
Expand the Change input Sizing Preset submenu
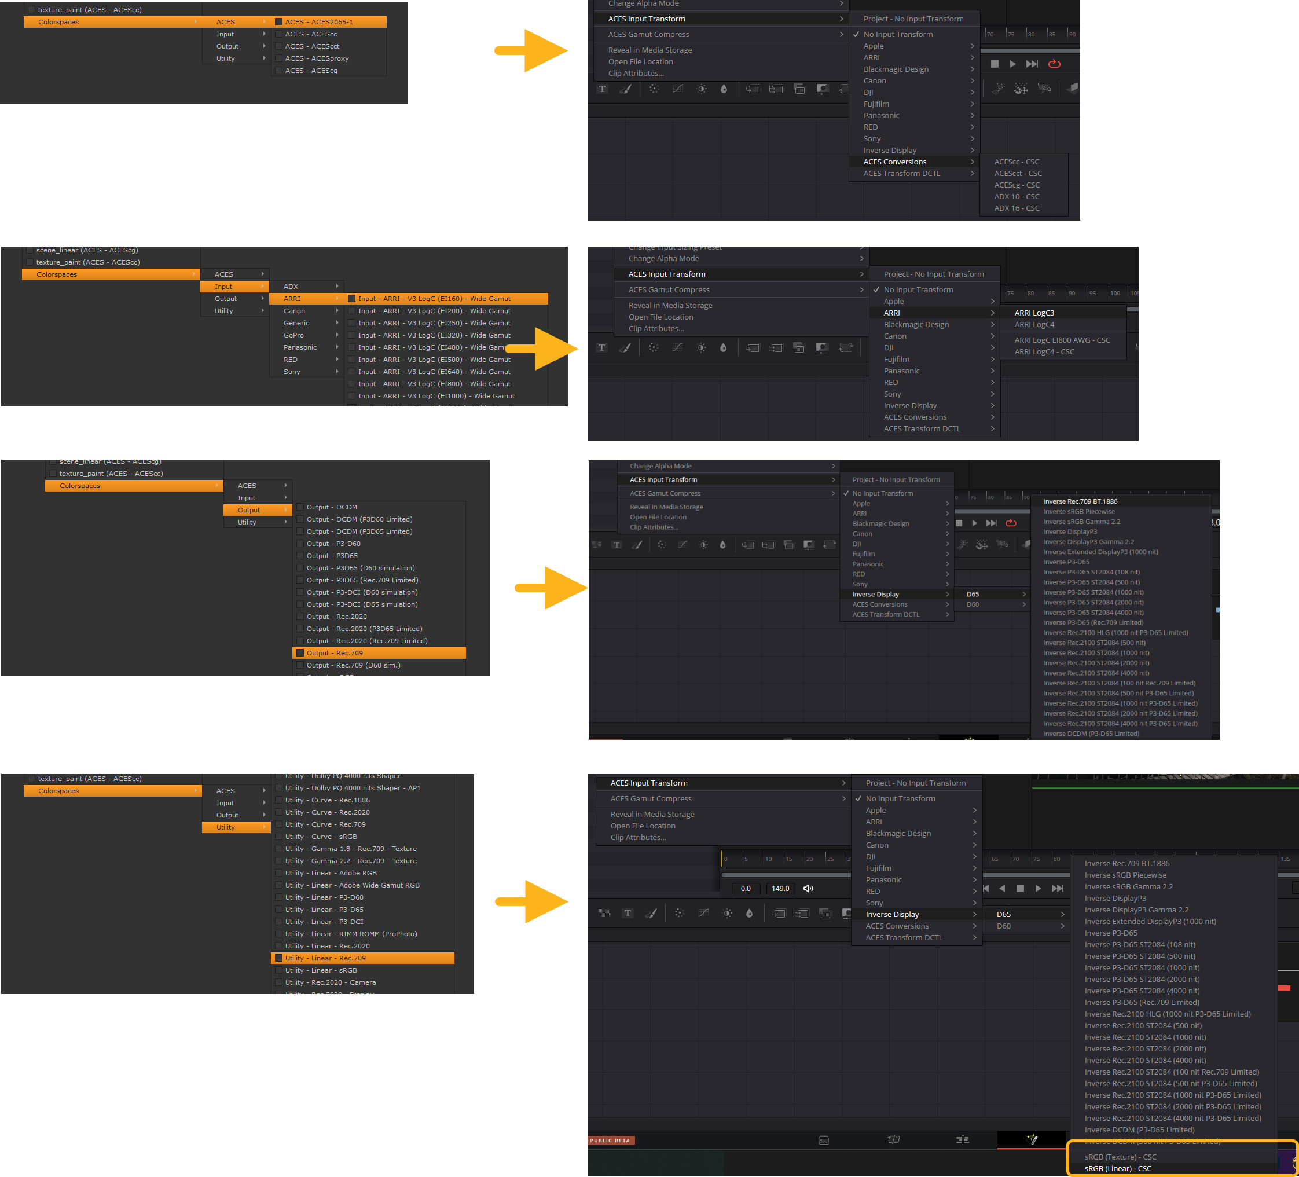(x=742, y=248)
